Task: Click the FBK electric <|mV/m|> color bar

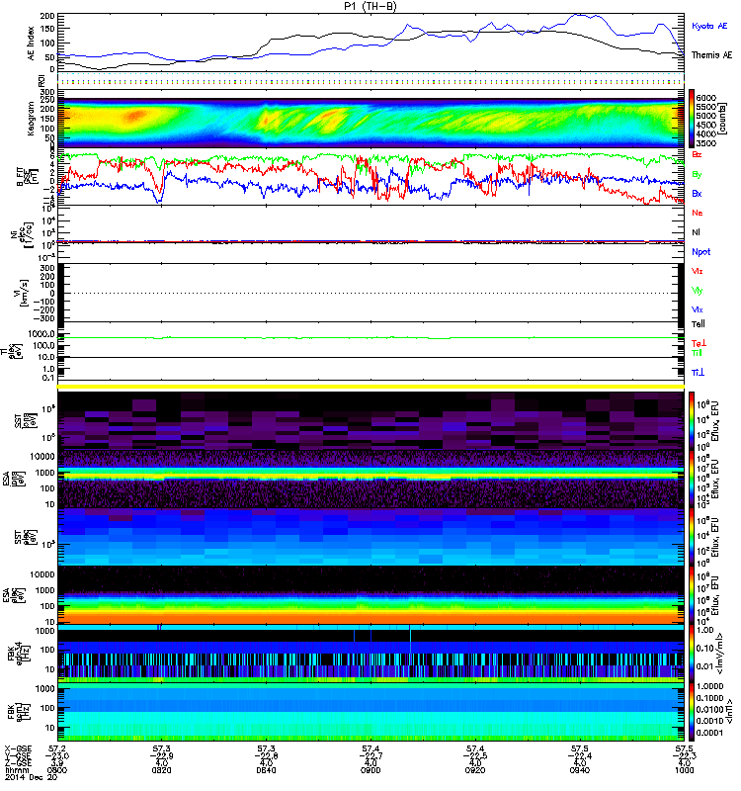Action: (692, 654)
